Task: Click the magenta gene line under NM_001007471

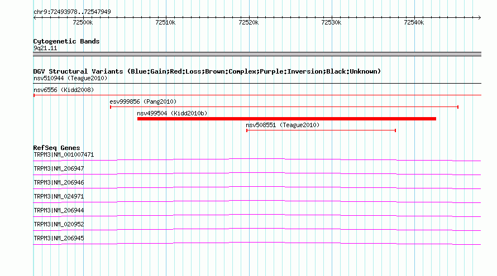Action: (x=257, y=159)
